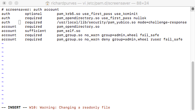
Task: Place cursor on pam_krb5.so text
Action: pos(68,14)
